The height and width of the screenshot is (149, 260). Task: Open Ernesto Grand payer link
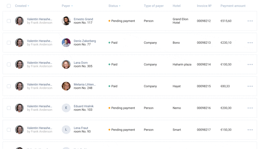pos(83,19)
